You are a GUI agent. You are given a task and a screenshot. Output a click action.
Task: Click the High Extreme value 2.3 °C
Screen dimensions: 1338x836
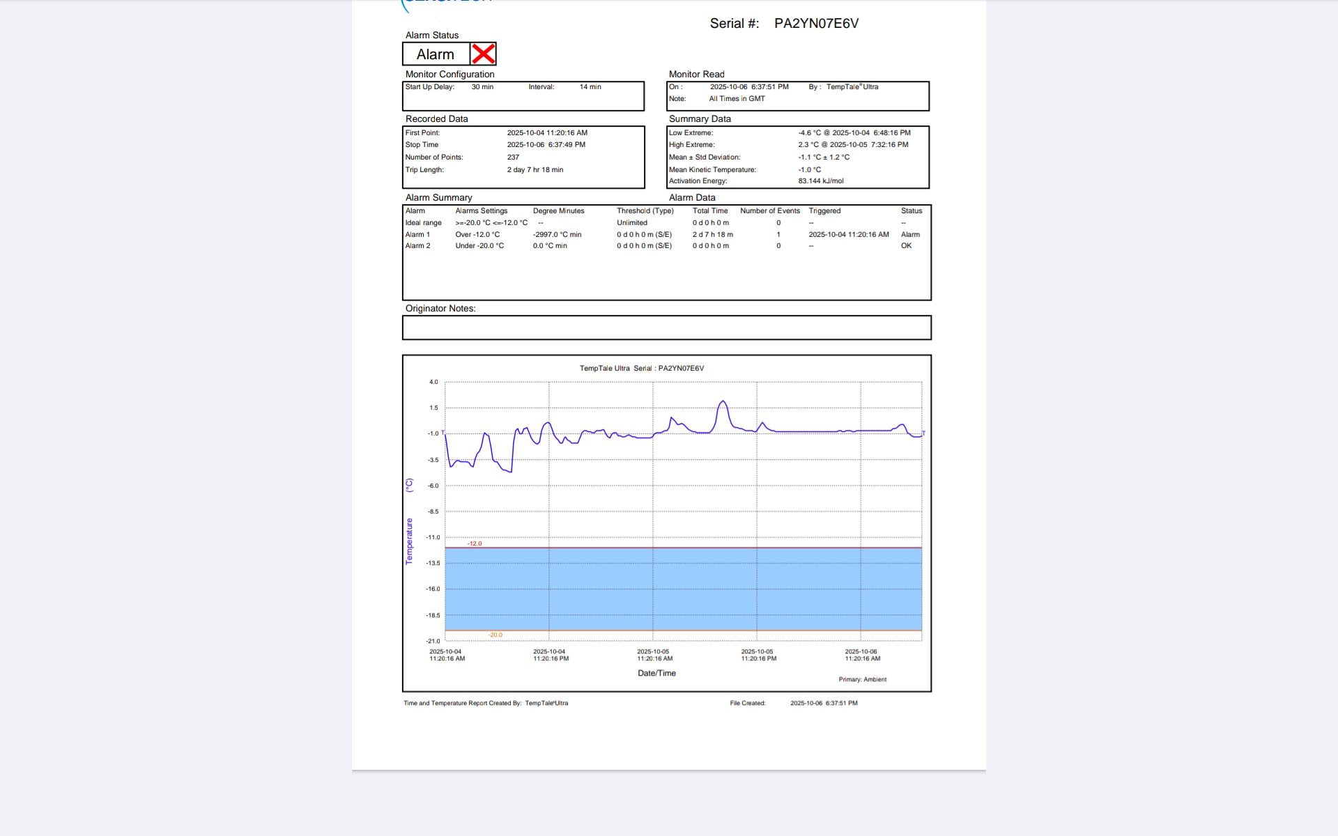pos(808,145)
